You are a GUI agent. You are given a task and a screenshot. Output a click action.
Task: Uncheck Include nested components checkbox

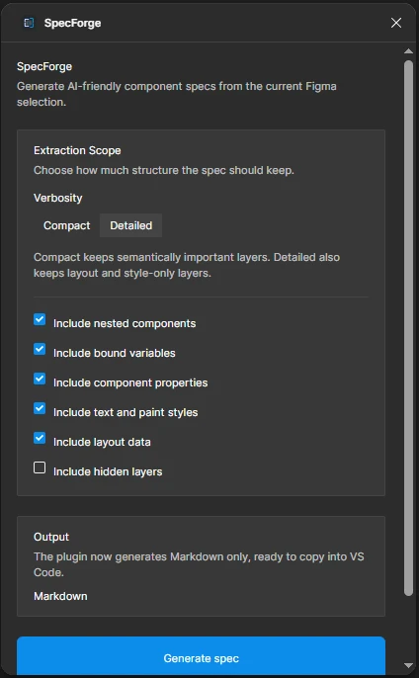(40, 319)
